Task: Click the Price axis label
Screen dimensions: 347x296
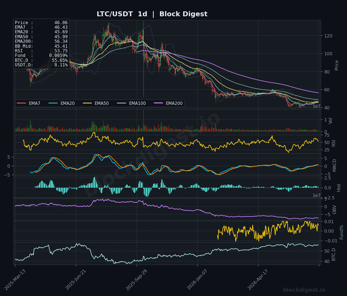Action: [x=337, y=65]
